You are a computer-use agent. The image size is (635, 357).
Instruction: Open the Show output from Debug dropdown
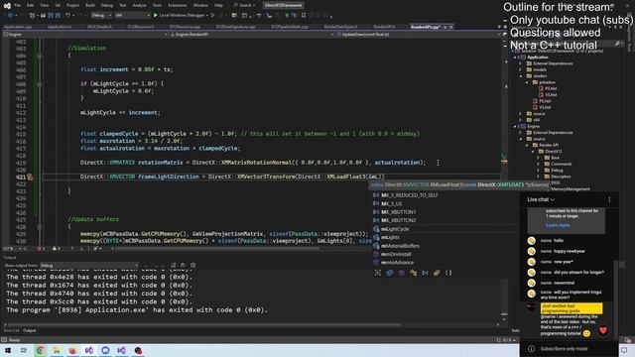(x=89, y=266)
